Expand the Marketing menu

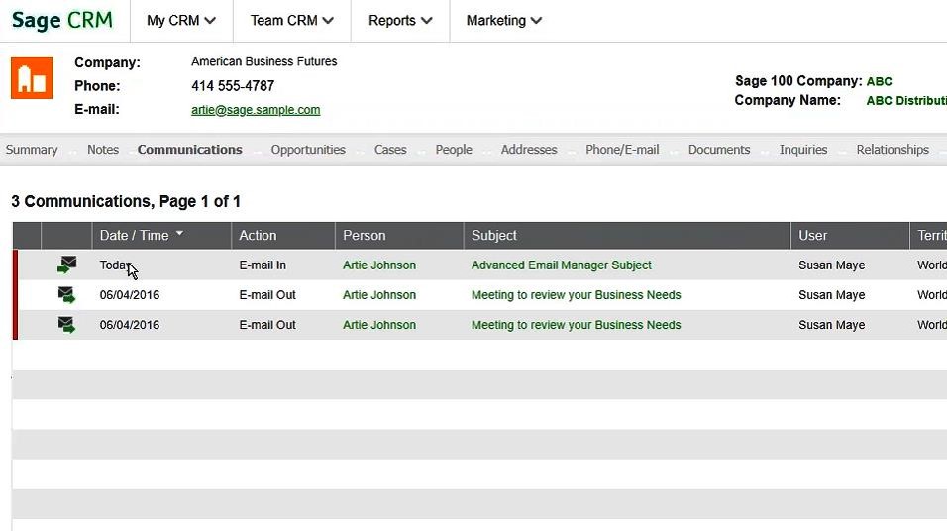(503, 21)
